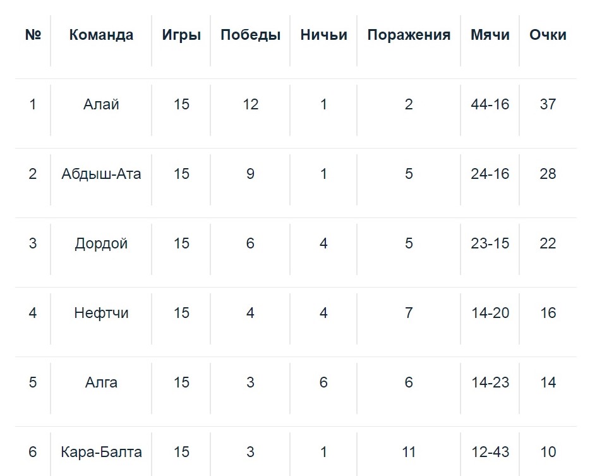
Task: Click Алай's points value 37
Action: tap(548, 104)
